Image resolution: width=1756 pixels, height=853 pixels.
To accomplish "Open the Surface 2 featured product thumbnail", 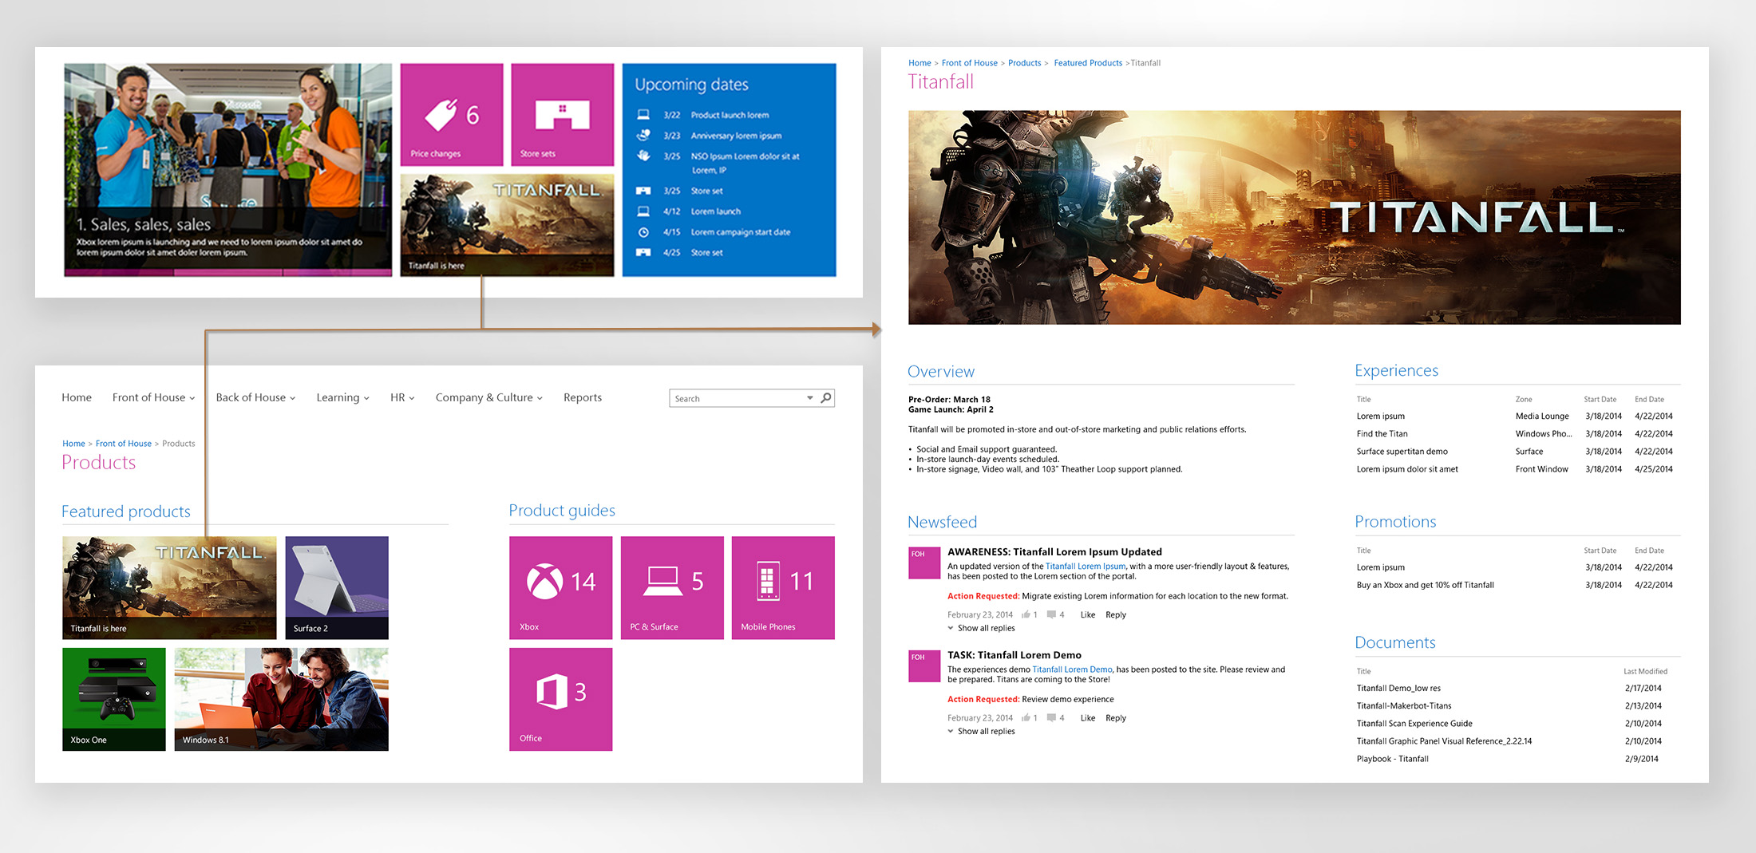I will point(337,587).
